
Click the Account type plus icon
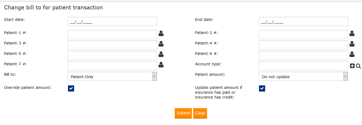click(x=352, y=66)
